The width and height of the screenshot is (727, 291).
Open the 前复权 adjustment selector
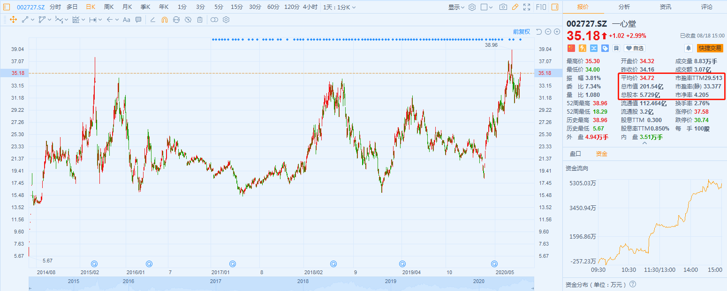pos(521,32)
